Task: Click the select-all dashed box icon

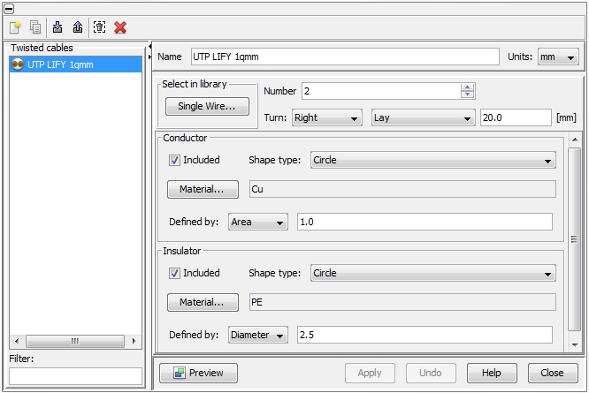Action: coord(99,27)
